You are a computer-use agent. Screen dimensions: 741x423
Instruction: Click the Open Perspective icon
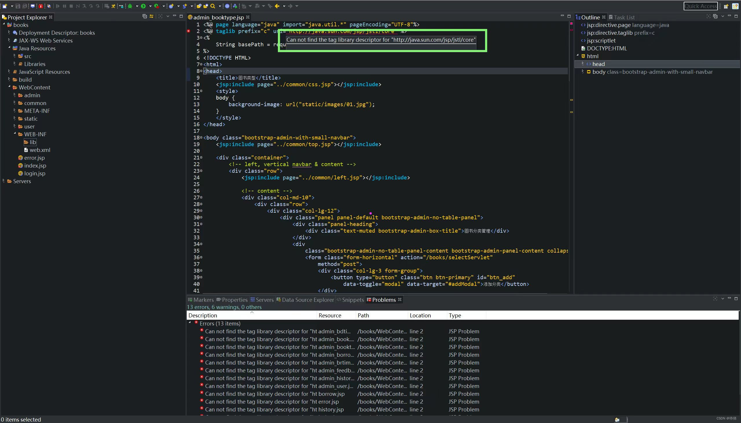[726, 6]
